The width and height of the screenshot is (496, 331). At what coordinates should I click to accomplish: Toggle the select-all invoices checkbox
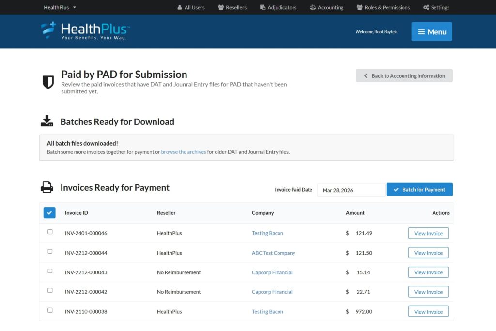[49, 213]
